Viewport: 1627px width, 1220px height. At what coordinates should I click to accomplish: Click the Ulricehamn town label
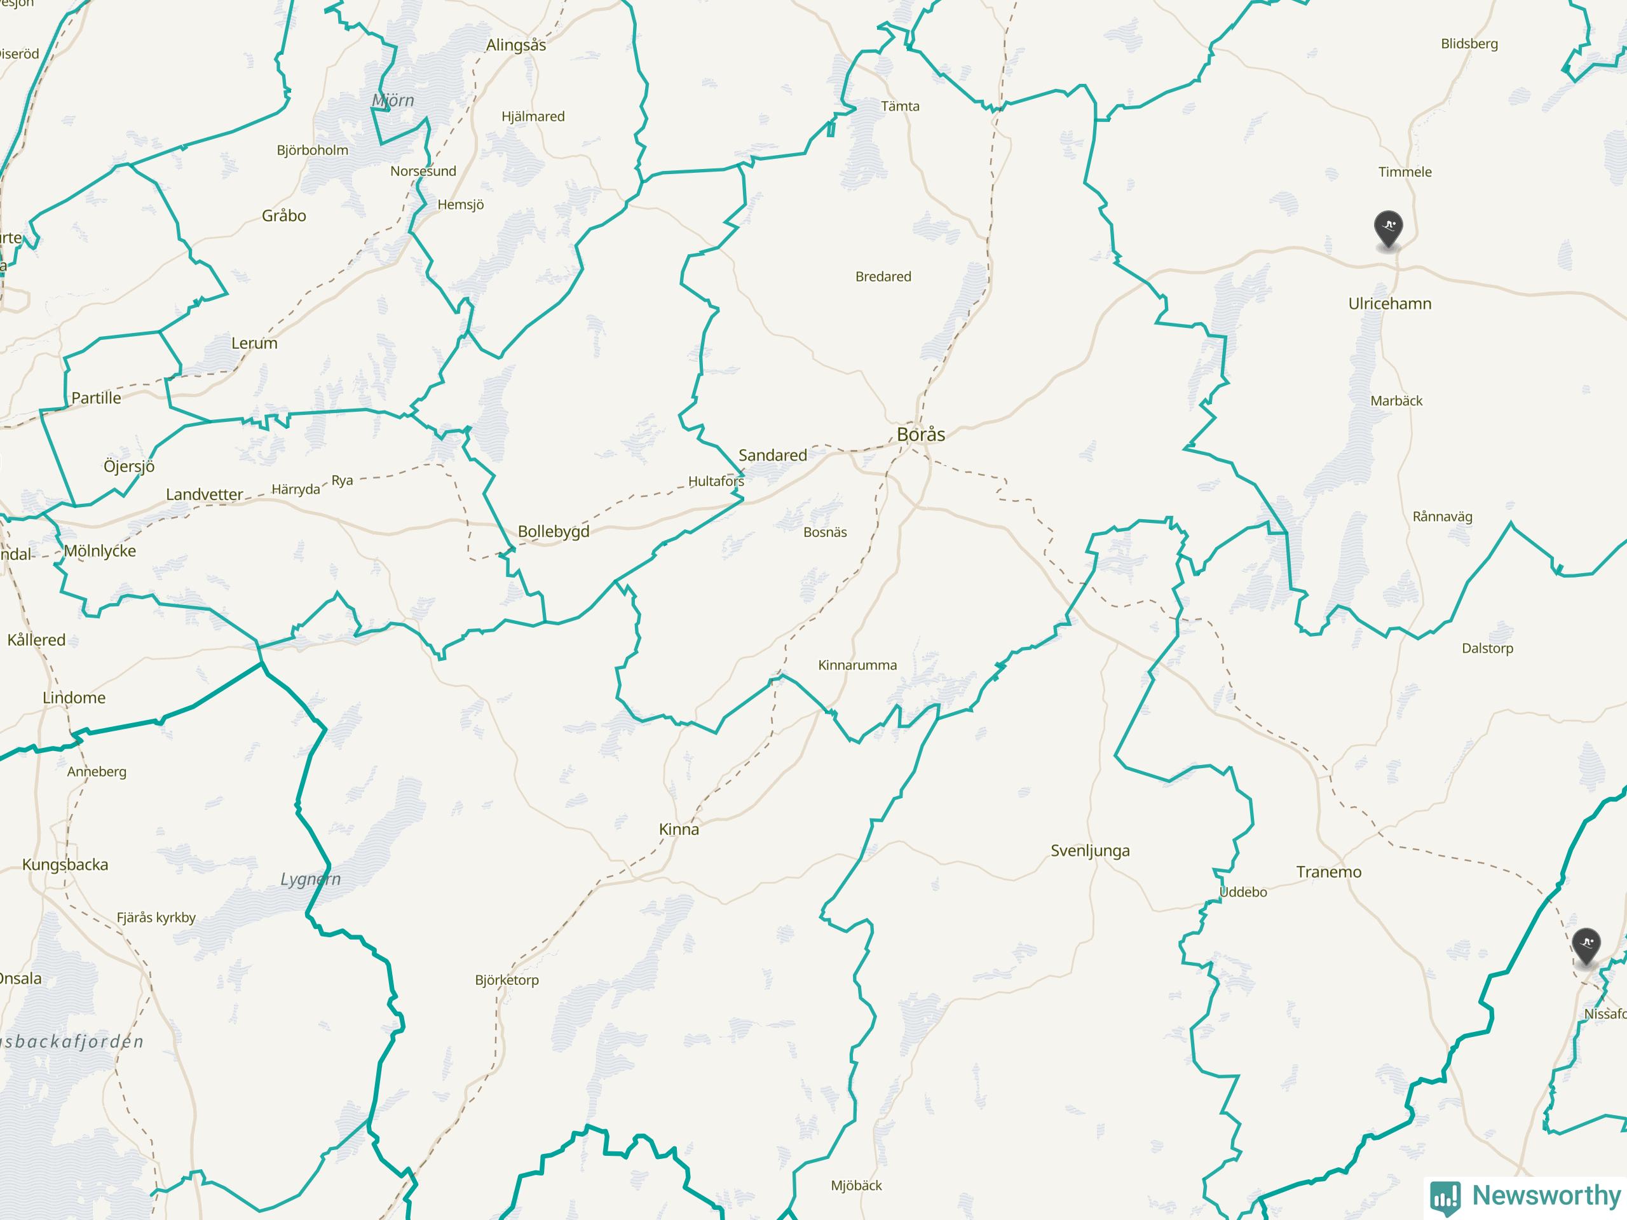pos(1389,304)
